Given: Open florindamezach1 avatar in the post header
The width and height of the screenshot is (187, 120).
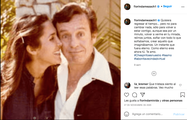Looking at the screenshot, I should (x=127, y=7).
